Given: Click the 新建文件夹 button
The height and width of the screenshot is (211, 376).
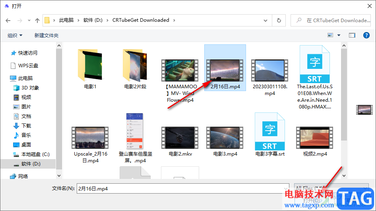Looking at the screenshot, I should (46, 35).
